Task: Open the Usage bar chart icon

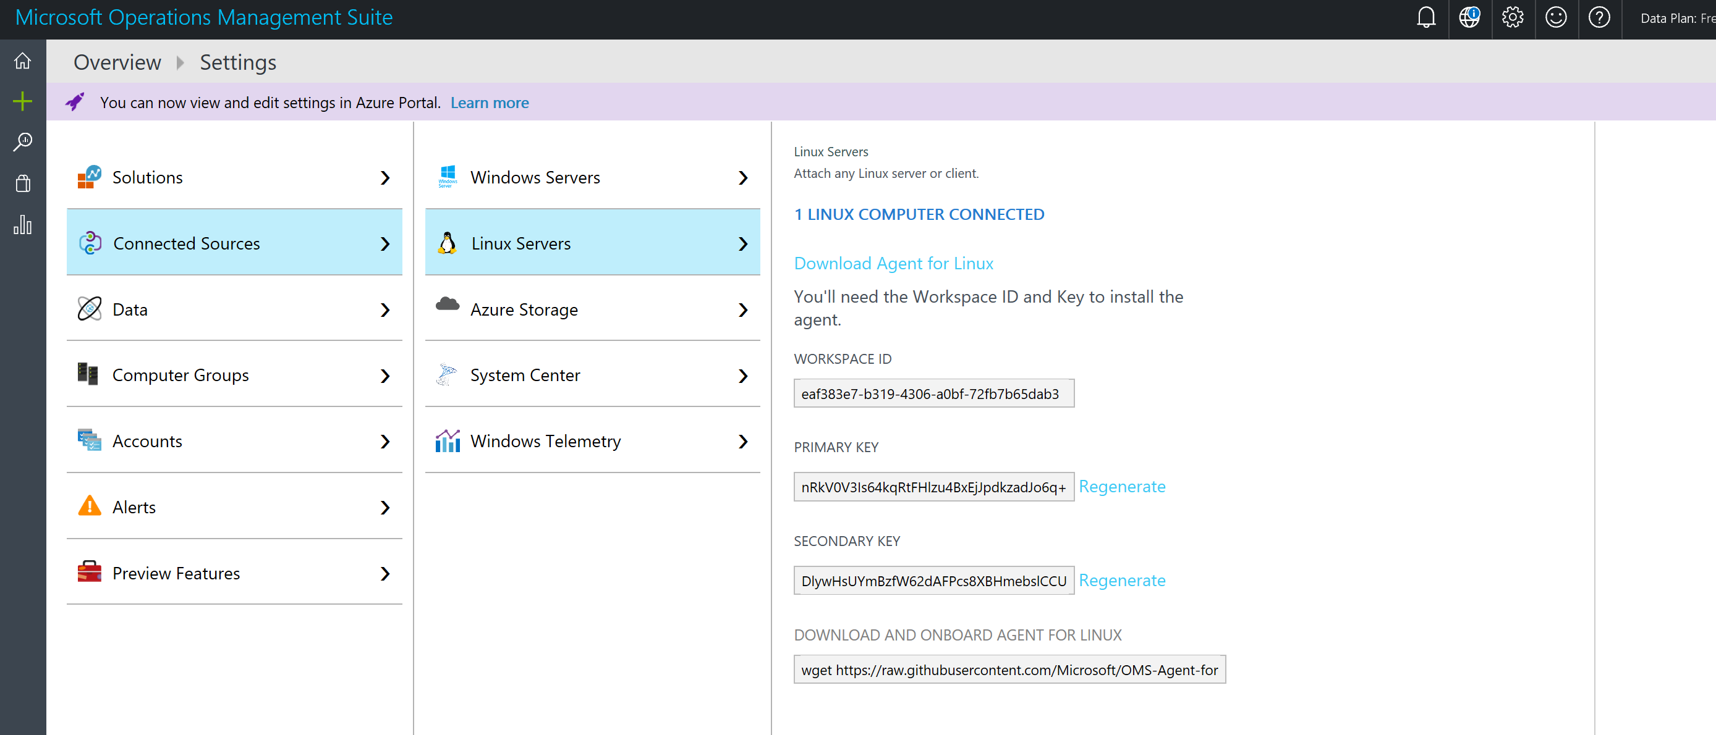Action: point(23,224)
